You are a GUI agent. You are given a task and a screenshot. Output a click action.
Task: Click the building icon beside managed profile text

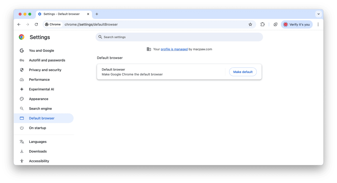pyautogui.click(x=149, y=49)
